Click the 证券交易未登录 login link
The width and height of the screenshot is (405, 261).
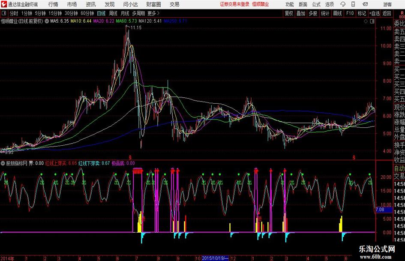234,4
